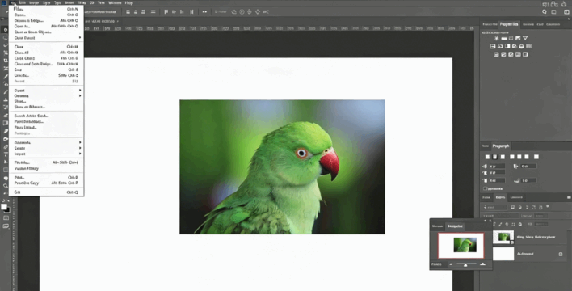Viewport: 572px width, 291px height.
Task: Toggle left-align text button in Paragraph panel
Action: 487,157
